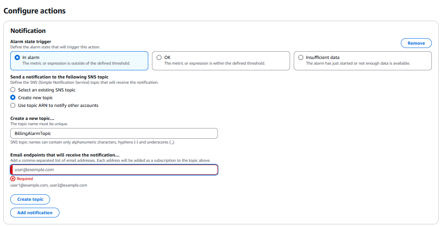442x226 pixels.
Task: Click the Configure actions heading
Action: click(35, 11)
